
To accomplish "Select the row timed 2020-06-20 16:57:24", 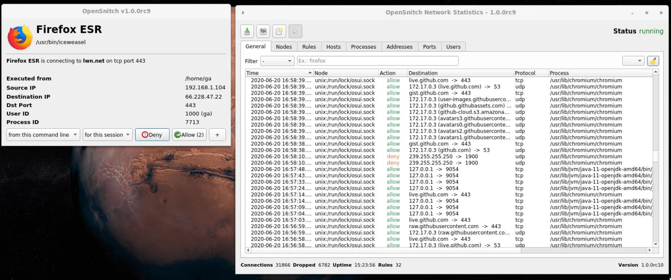I will (449, 188).
